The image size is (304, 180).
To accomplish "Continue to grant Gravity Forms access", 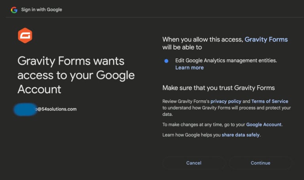I will (260, 163).
